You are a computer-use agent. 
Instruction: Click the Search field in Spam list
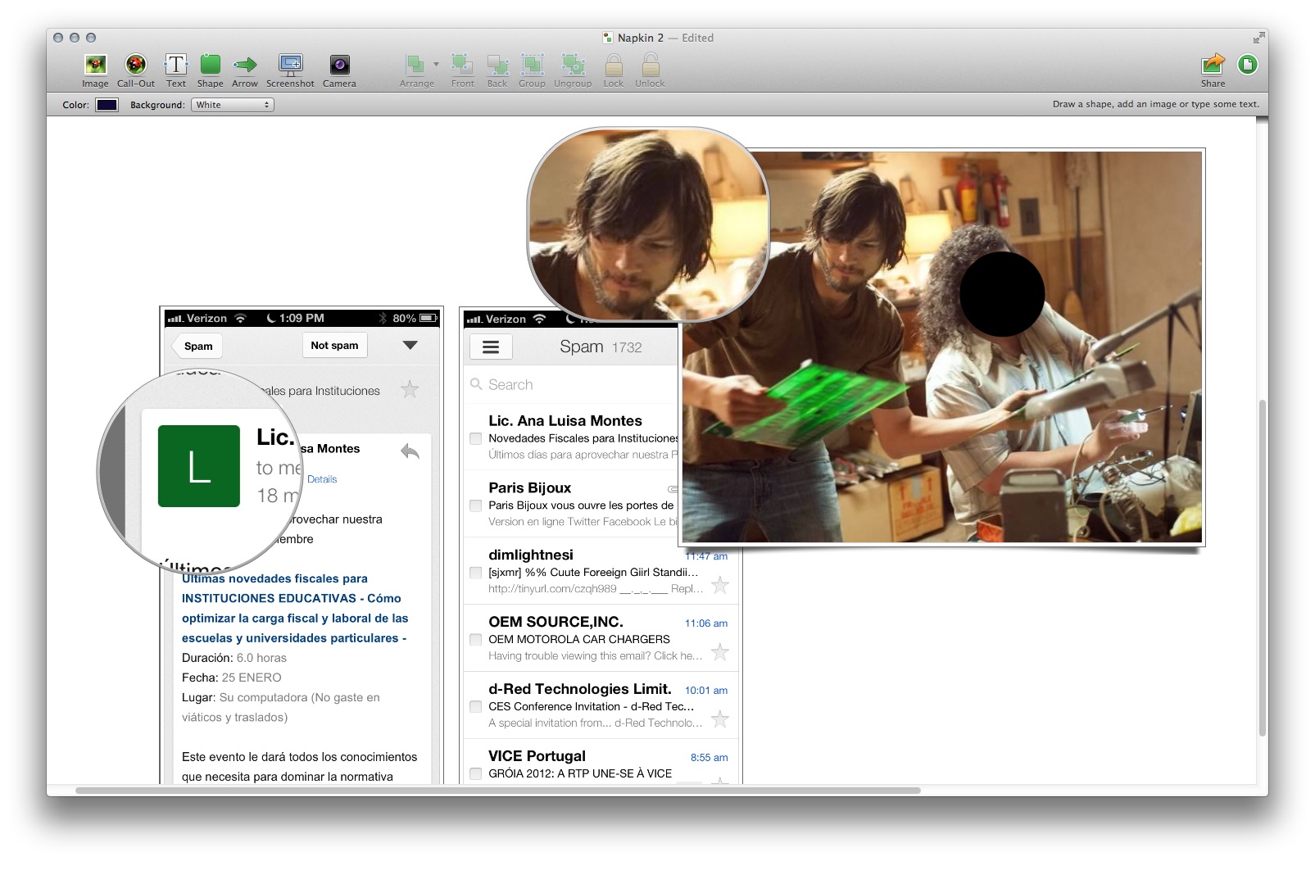[571, 384]
